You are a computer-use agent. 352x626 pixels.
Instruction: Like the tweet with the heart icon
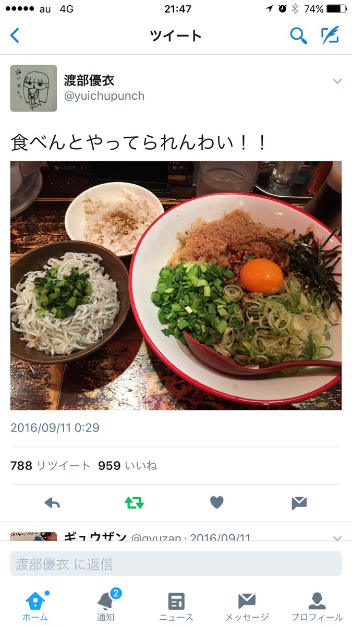click(x=216, y=502)
